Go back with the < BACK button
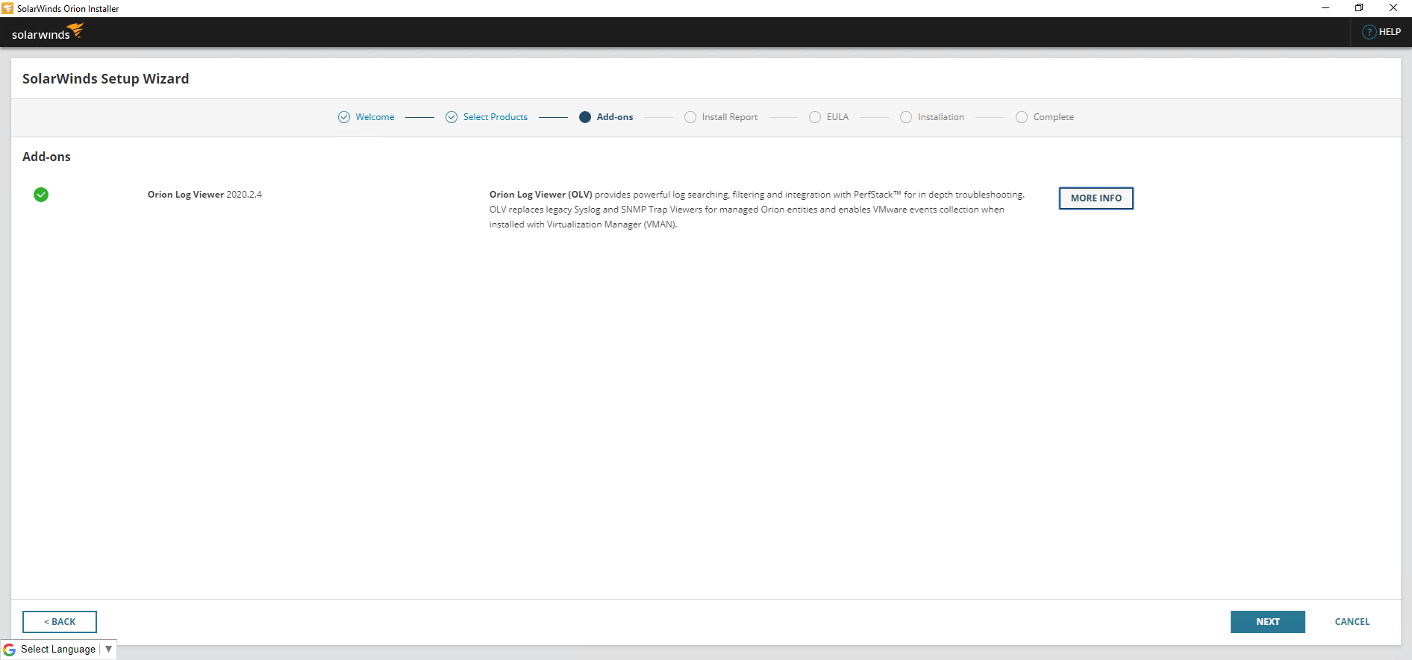1412x660 pixels. [x=60, y=622]
